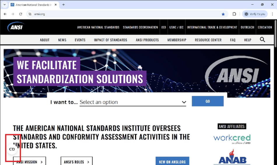Click the New on ANSI.org button

click(x=172, y=161)
